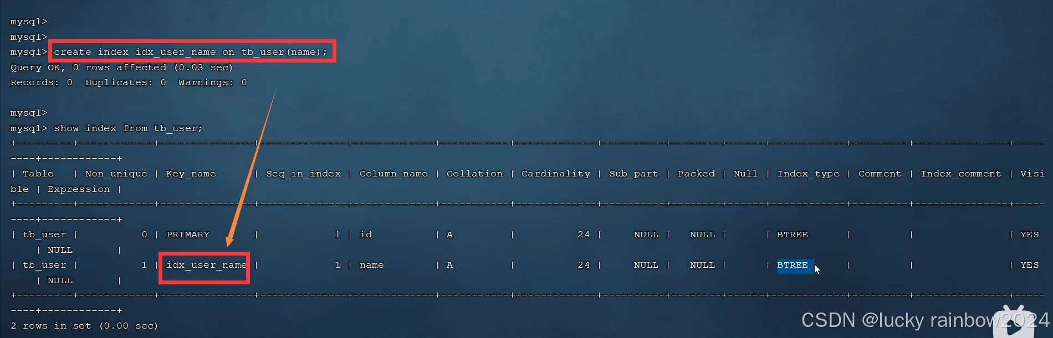Click the 'Query OK, 0 rows affected' line
Viewport: 1053px width, 338px height.
tap(121, 67)
